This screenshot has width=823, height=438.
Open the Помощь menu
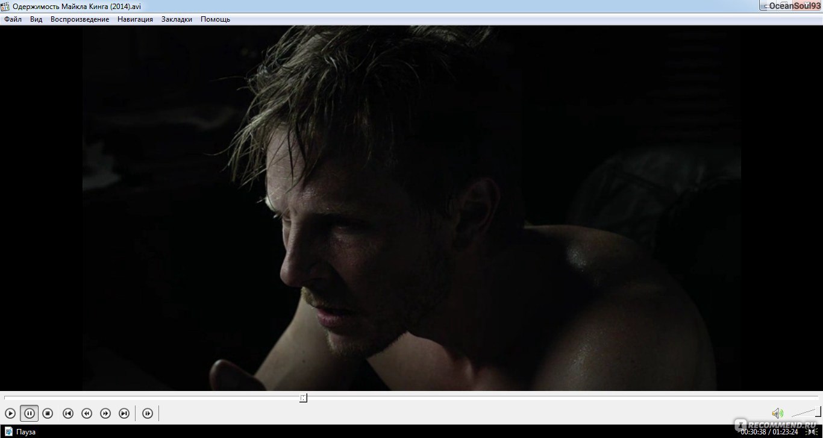coord(215,19)
